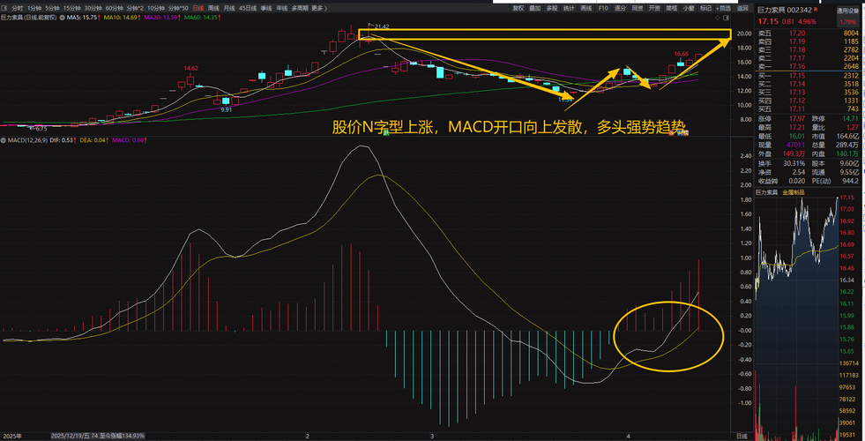This screenshot has width=865, height=441.
Task: Open the 统计 statistics tool
Action: pos(569,8)
